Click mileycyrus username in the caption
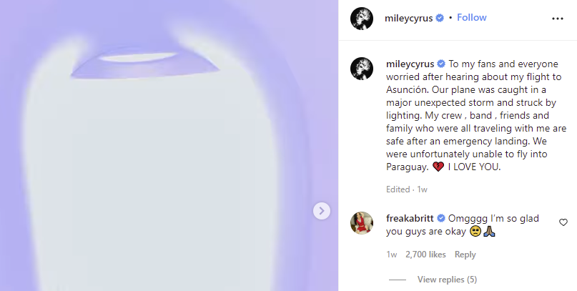Viewport: 577px width, 291px height. point(410,64)
